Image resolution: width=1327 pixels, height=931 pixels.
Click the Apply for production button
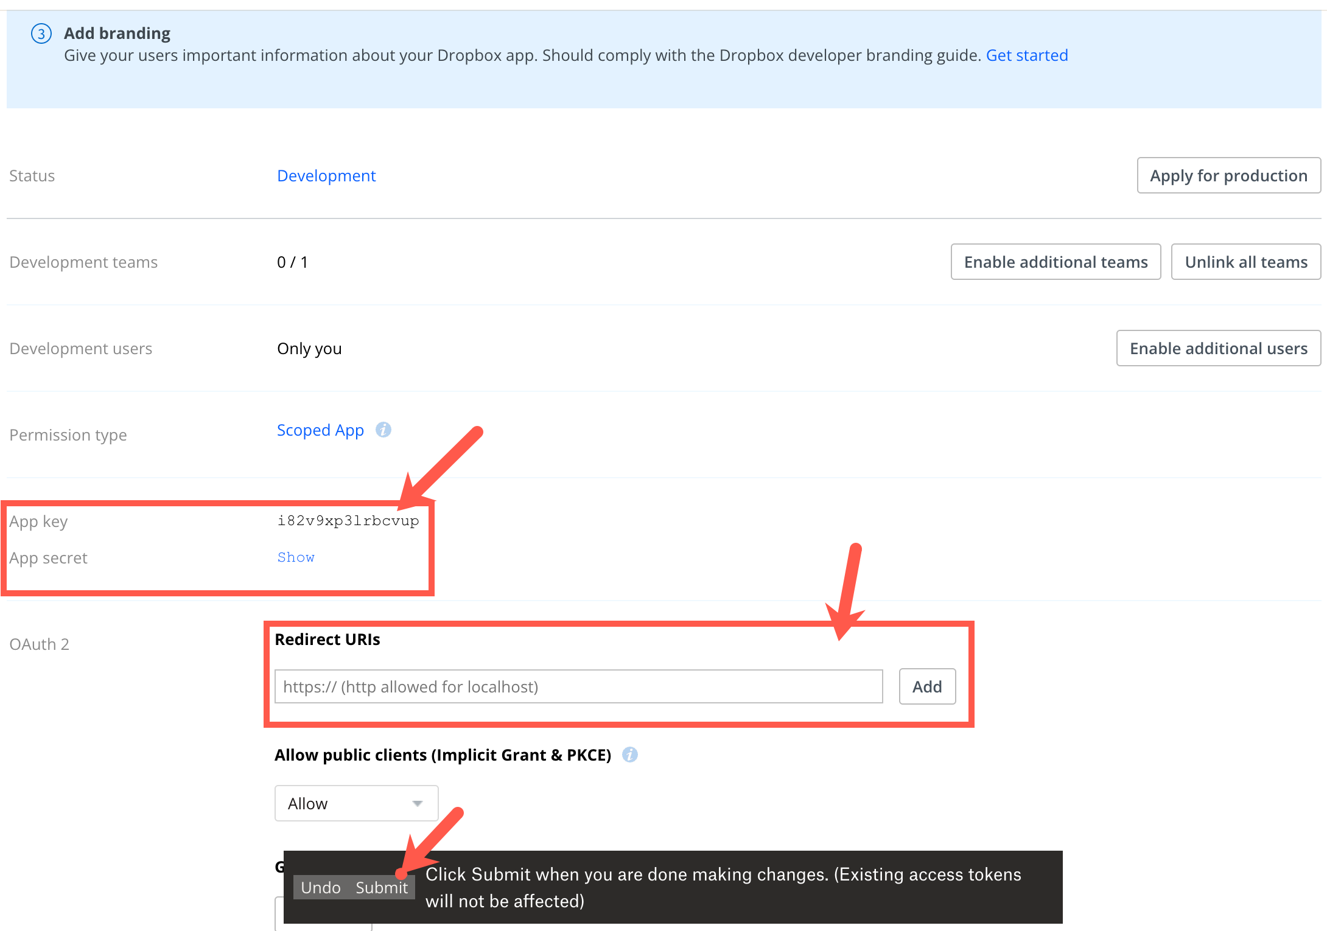pos(1228,176)
